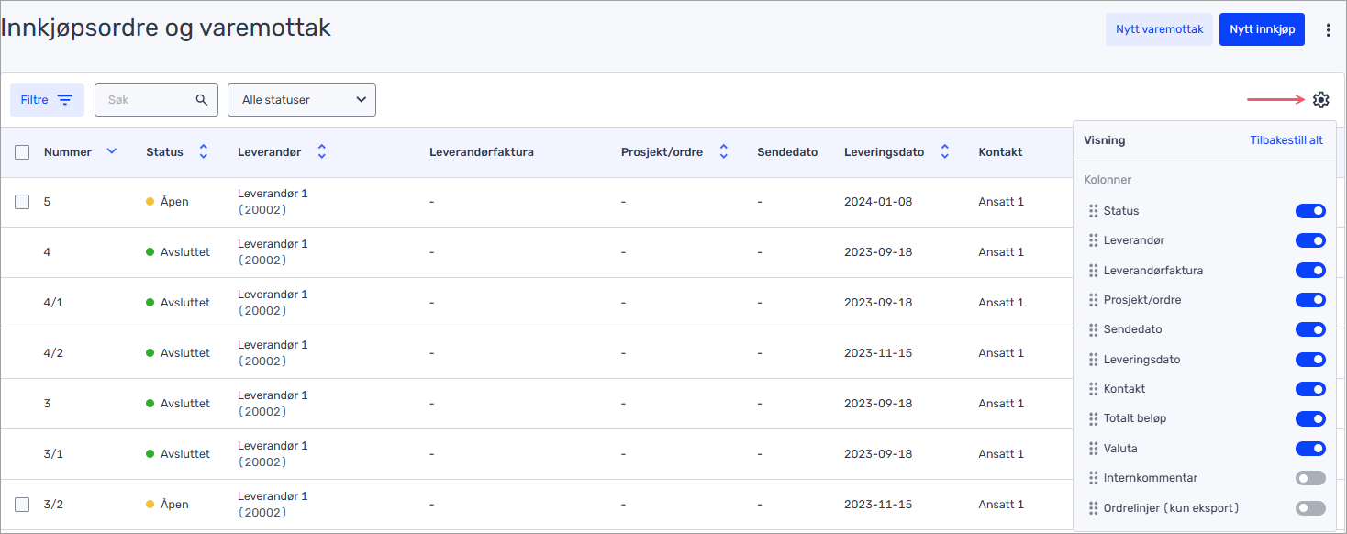
Task: Click the search magnifier icon
Action: [x=202, y=100]
